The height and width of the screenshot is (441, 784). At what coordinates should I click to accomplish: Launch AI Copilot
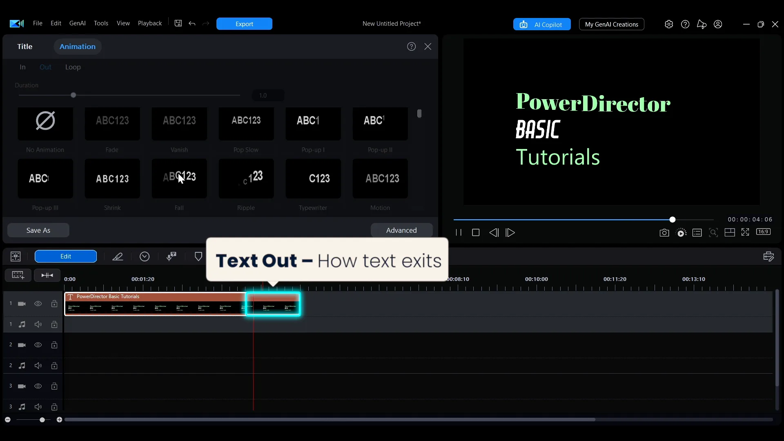(542, 24)
